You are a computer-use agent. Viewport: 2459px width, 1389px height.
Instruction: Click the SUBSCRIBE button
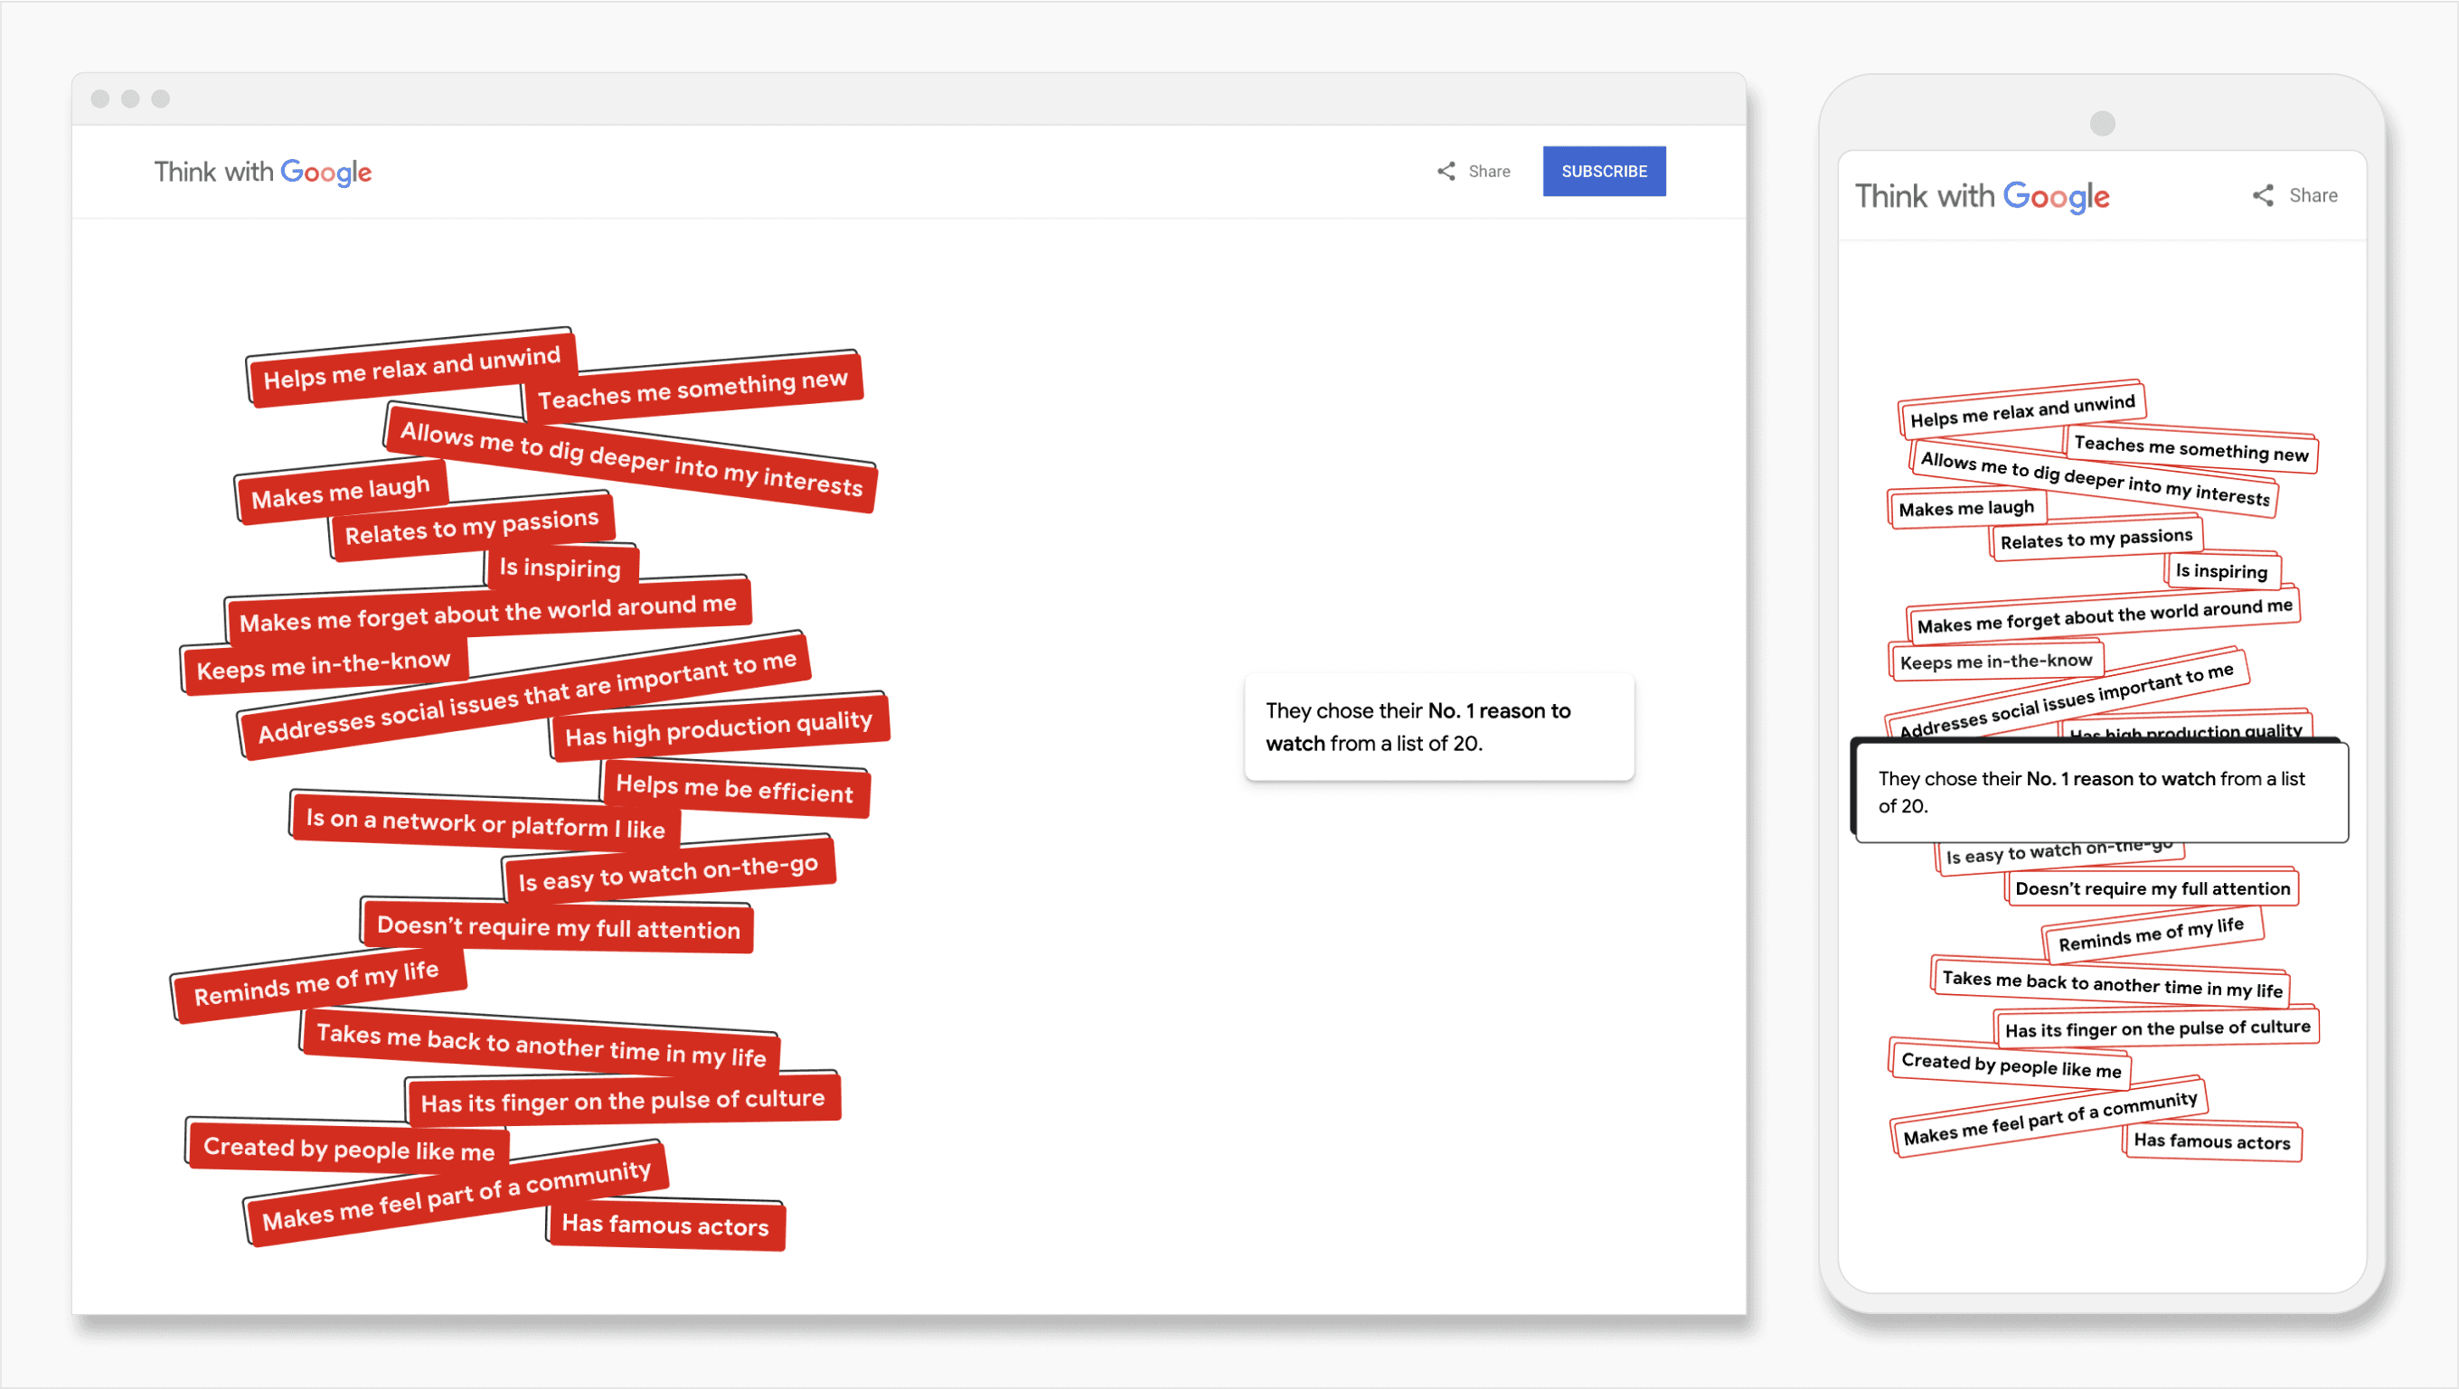tap(1604, 171)
